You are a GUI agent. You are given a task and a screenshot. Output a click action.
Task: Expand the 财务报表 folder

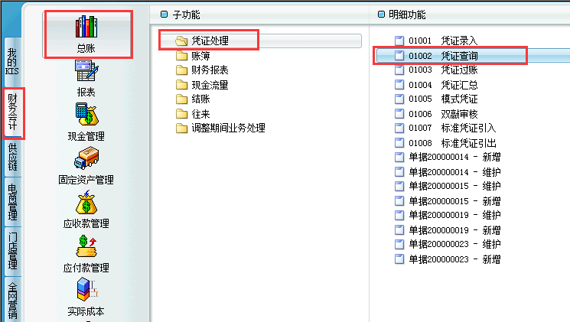coord(209,70)
